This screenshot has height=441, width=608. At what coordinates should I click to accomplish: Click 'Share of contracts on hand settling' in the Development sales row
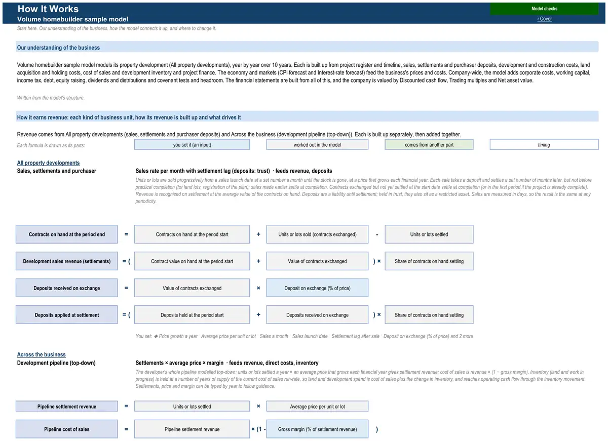429,261
